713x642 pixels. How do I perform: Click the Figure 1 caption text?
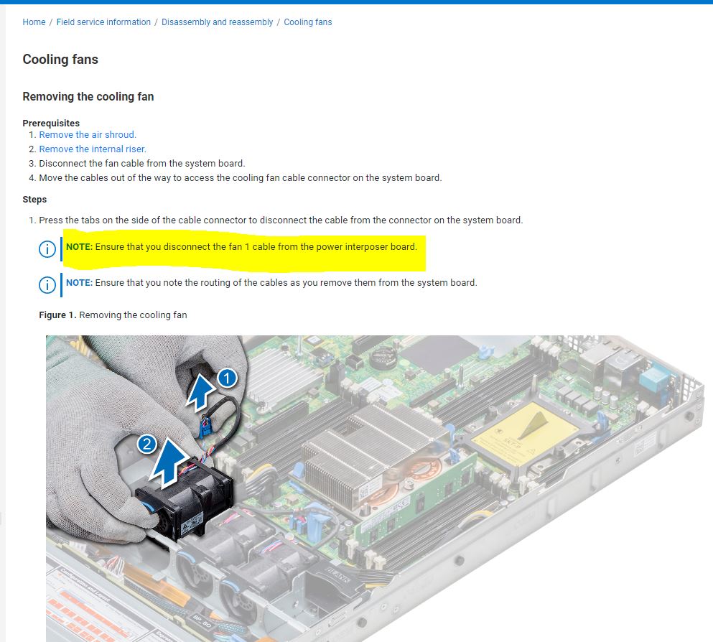pyautogui.click(x=112, y=315)
